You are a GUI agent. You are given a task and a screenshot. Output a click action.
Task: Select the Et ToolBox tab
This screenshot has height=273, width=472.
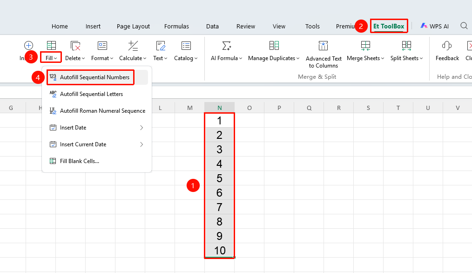click(389, 26)
